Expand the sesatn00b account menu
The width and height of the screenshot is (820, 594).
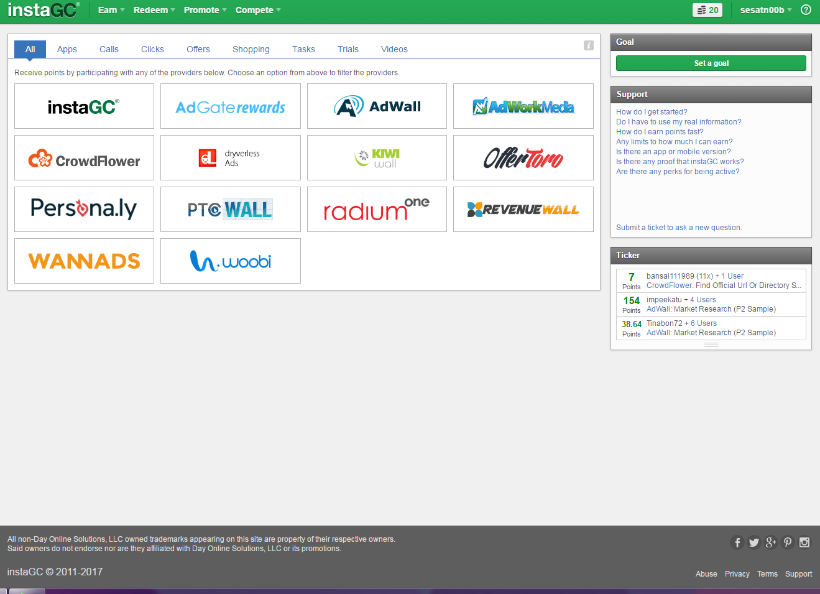(x=766, y=10)
